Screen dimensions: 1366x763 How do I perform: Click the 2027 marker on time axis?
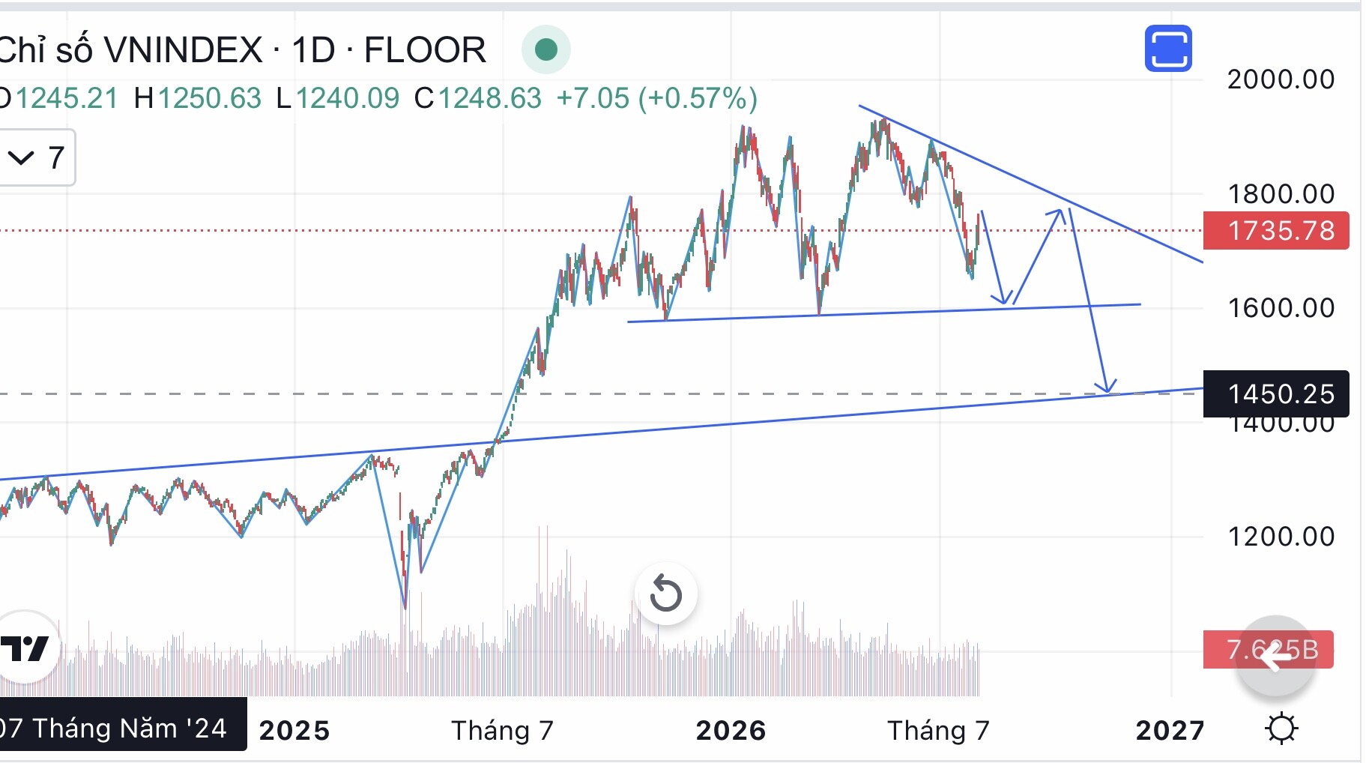coord(1170,730)
